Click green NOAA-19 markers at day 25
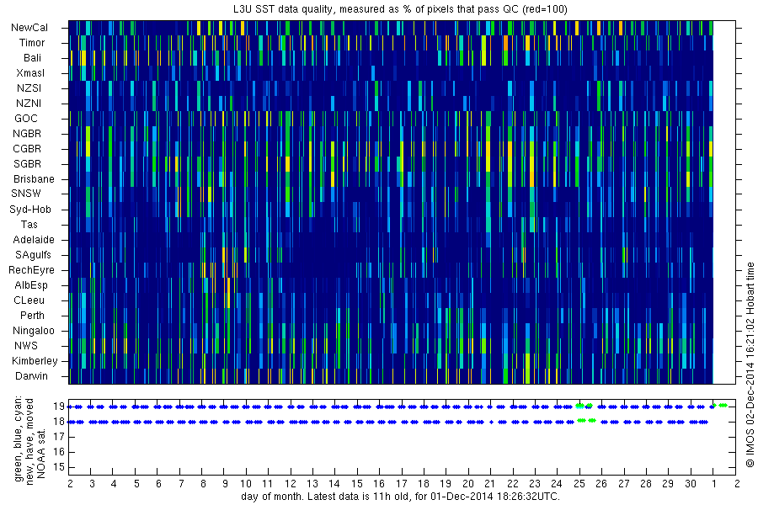This screenshot has width=758, height=505. point(584,406)
